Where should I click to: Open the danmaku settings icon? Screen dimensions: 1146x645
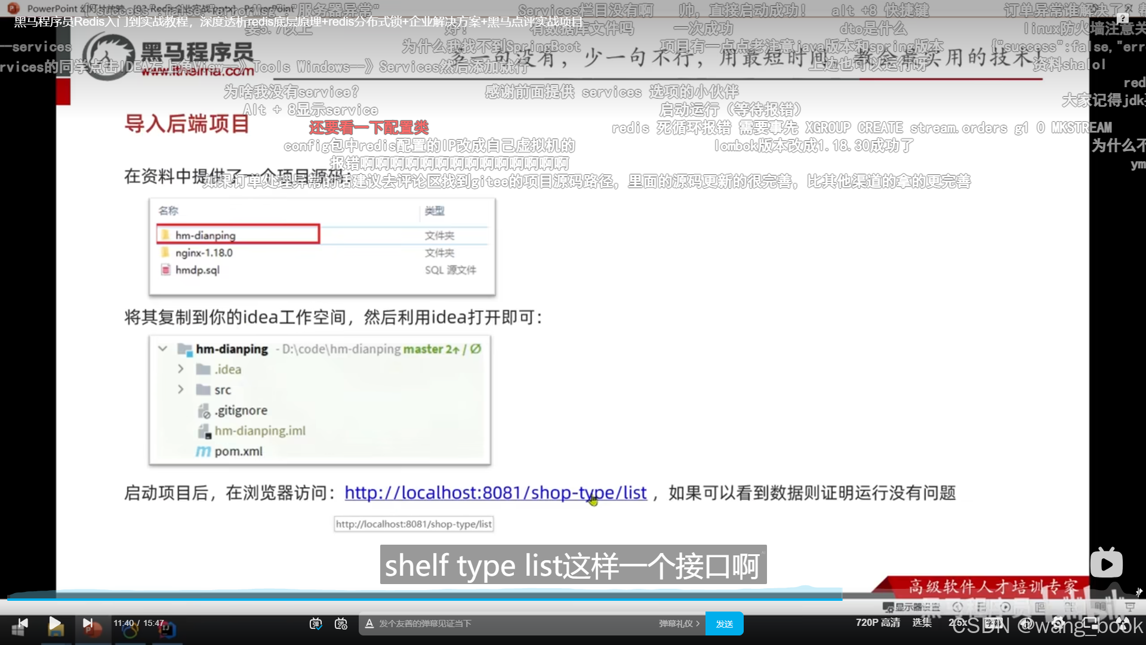[341, 623]
